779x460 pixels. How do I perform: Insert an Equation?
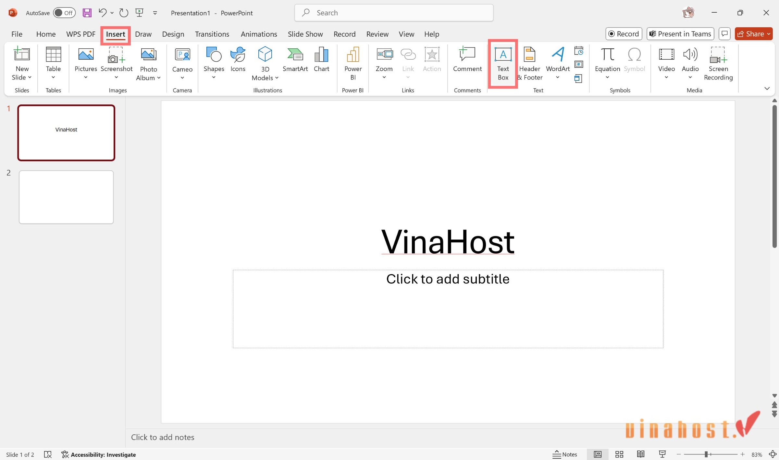pyautogui.click(x=607, y=63)
